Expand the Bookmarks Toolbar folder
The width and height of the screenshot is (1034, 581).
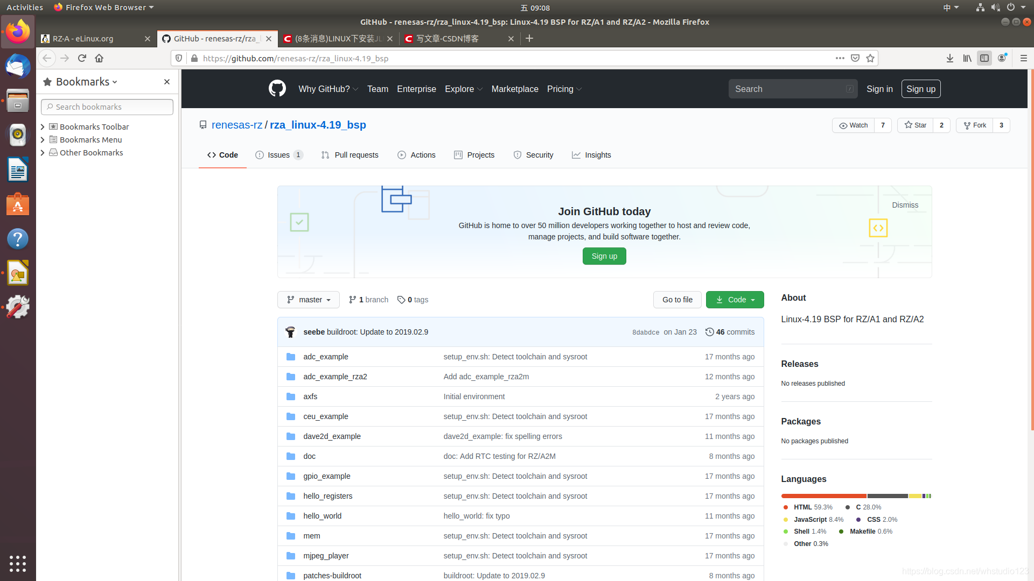[x=43, y=127]
